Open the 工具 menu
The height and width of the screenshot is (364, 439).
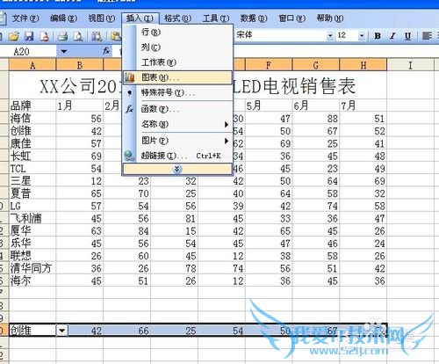point(216,18)
